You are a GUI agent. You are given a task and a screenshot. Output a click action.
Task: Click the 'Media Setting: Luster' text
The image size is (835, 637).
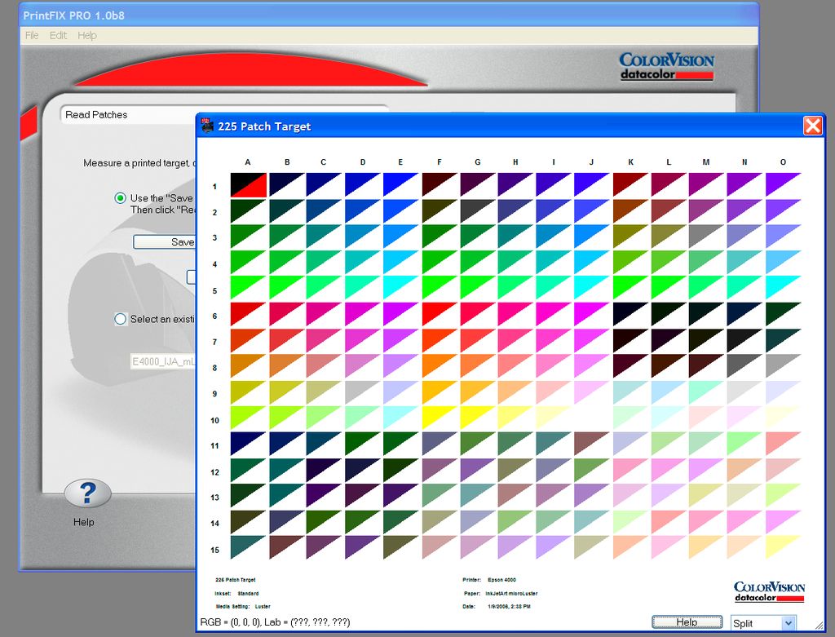tap(243, 606)
